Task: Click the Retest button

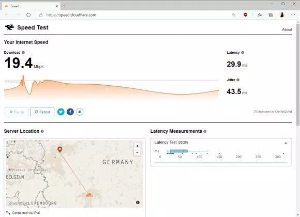Action: pos(42,112)
